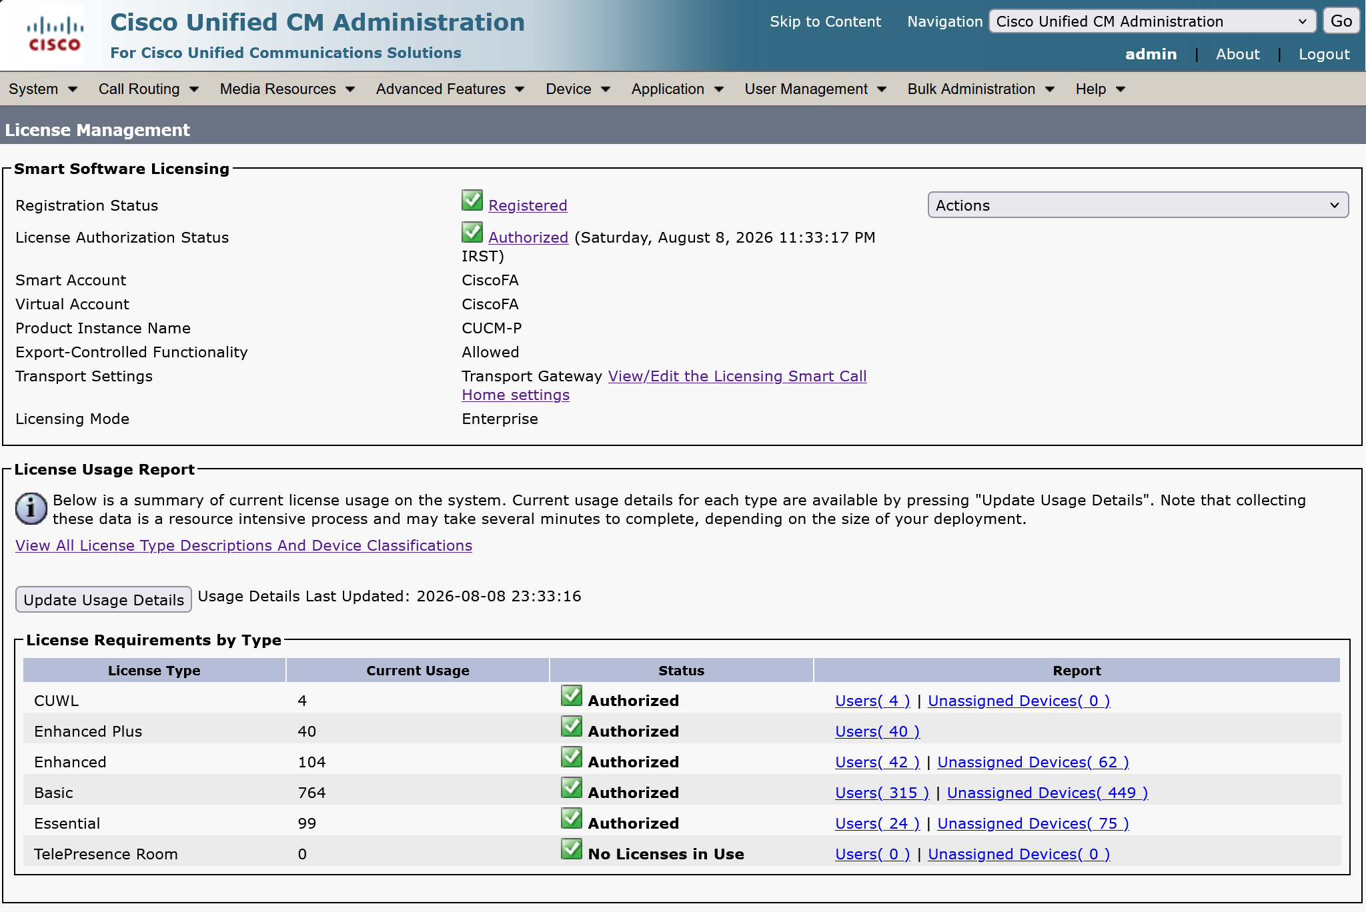
Task: Open the Bulk Administration menu
Action: [x=981, y=89]
